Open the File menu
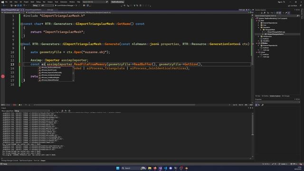The image size is (304, 171). (6, 2)
